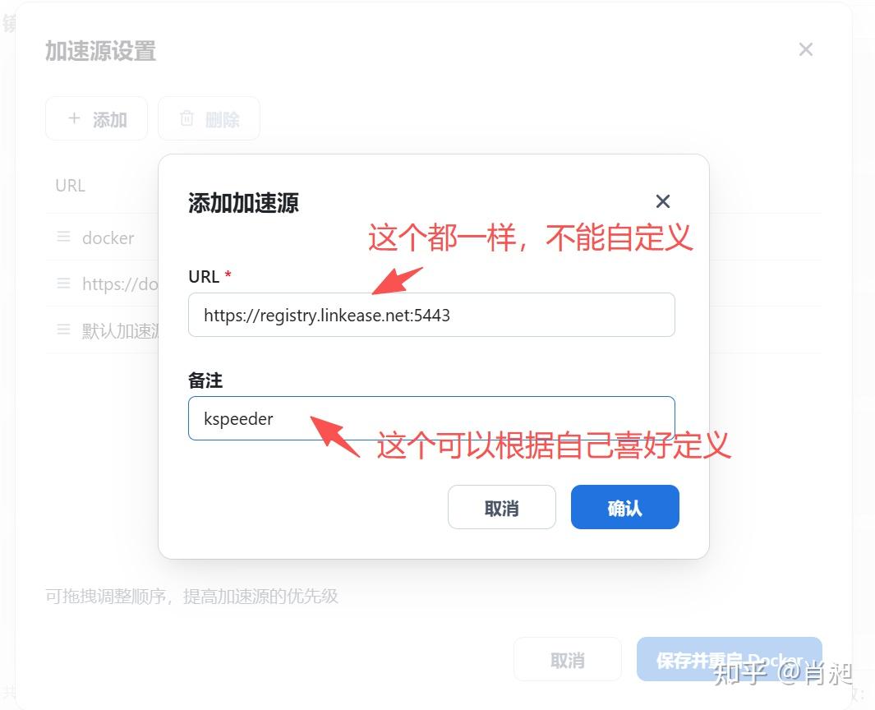Select the 默认加速源 entry in the list

[x=121, y=330]
